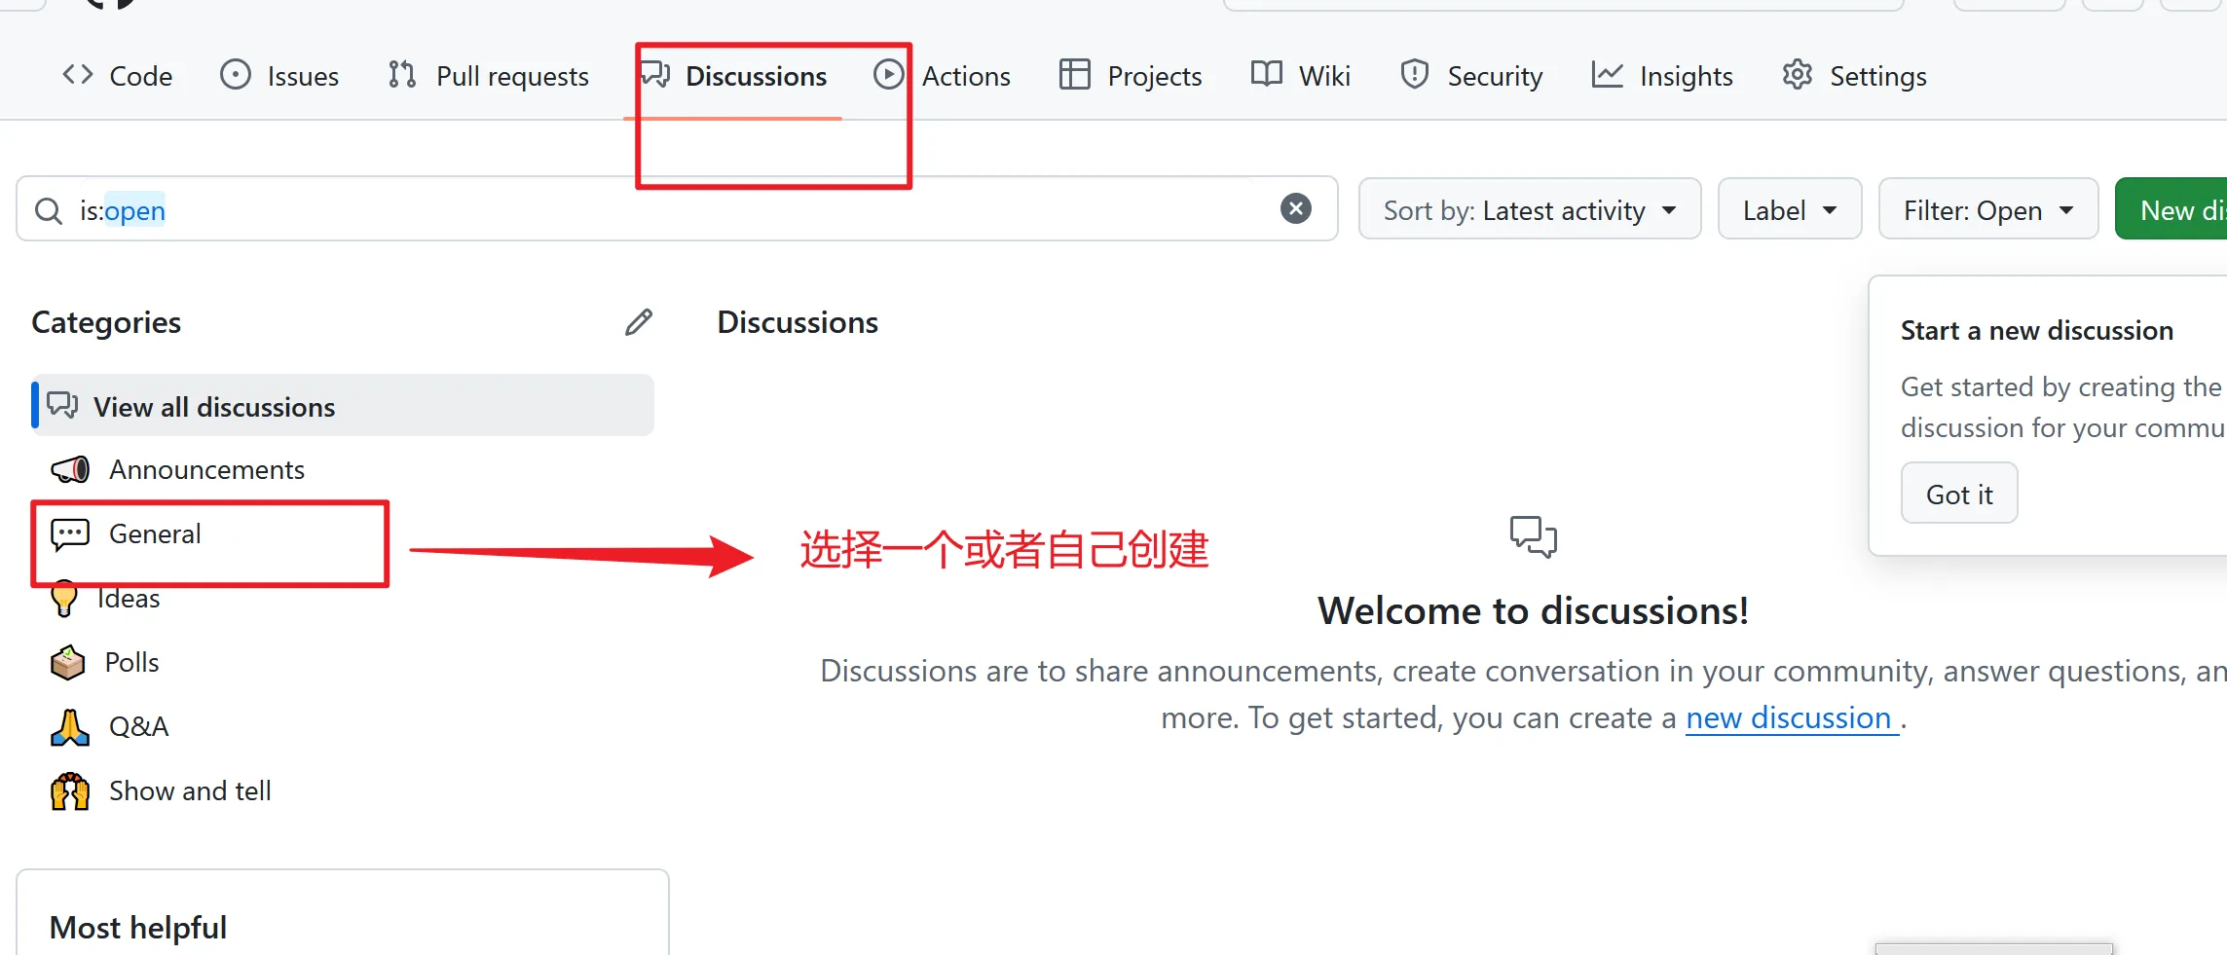Select the General category speech bubble icon
The height and width of the screenshot is (955, 2227).
click(70, 534)
